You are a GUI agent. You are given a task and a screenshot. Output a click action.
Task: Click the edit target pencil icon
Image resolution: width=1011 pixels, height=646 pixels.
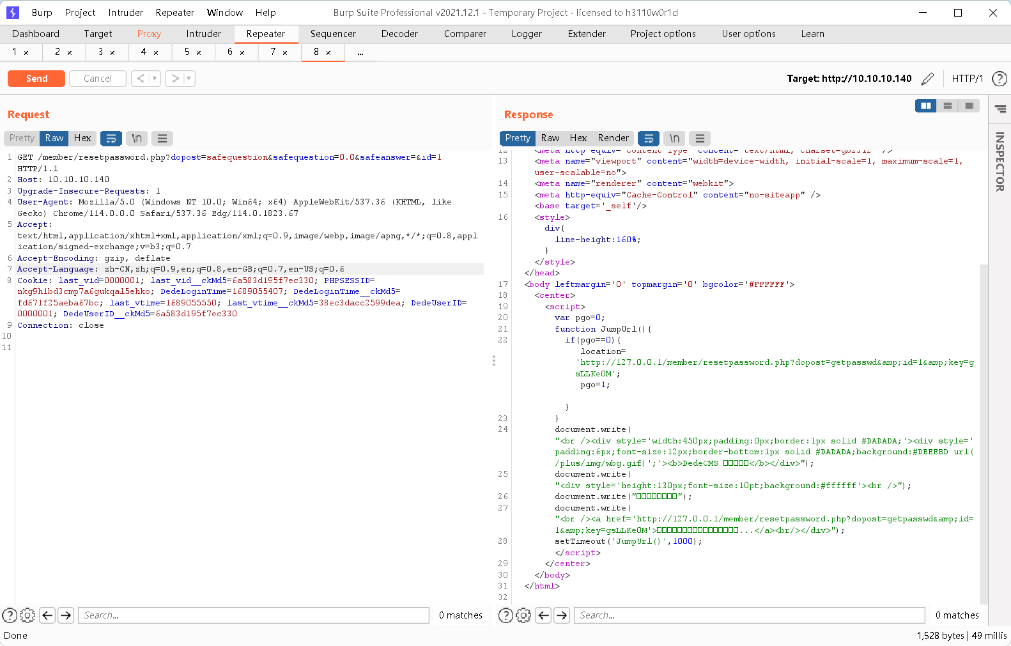coord(927,79)
